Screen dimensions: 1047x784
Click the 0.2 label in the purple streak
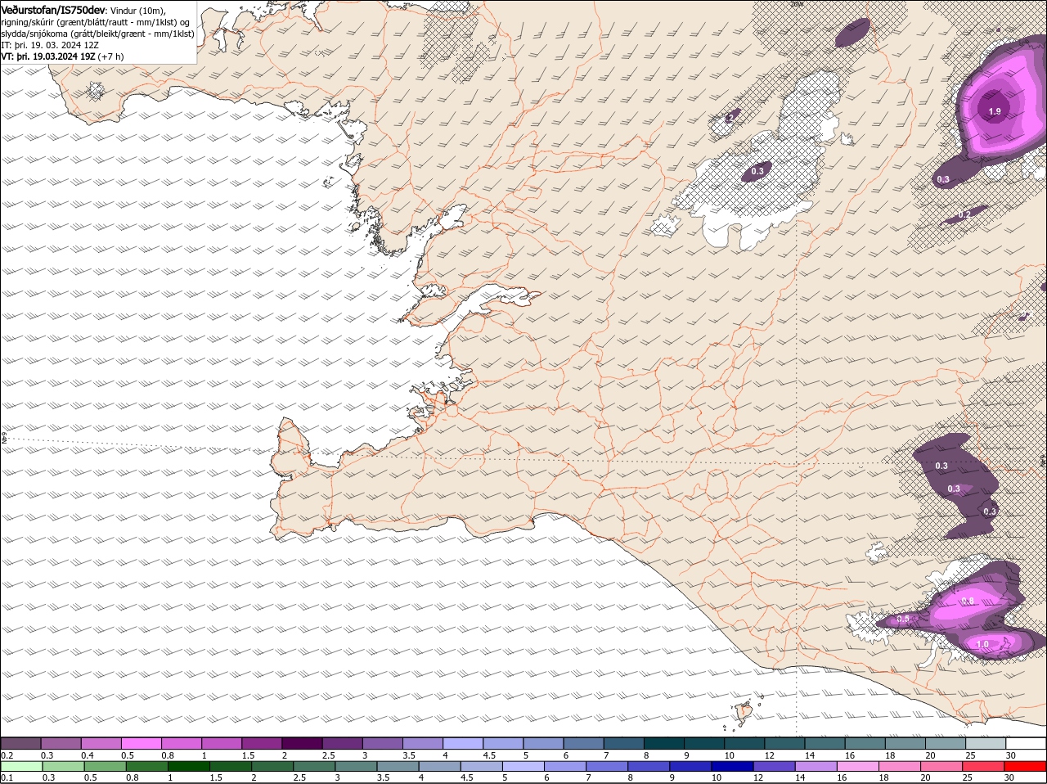pyautogui.click(x=964, y=214)
